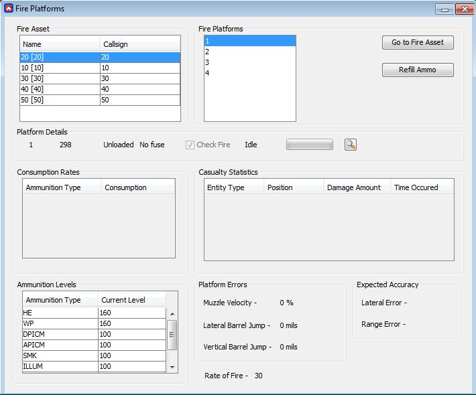
Task: Click the Callsign column header
Action: click(x=140, y=44)
